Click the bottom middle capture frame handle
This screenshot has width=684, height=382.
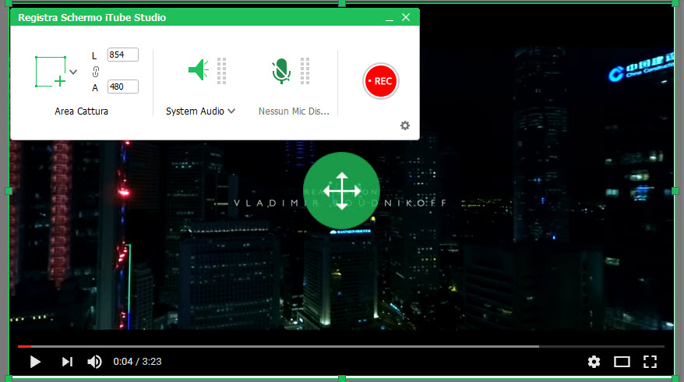point(342,379)
